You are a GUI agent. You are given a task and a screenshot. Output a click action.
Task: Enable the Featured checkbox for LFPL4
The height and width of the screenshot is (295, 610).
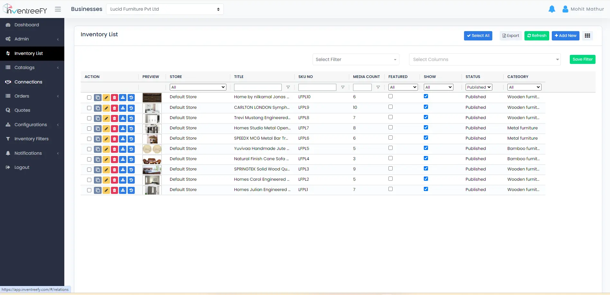[x=390, y=158]
